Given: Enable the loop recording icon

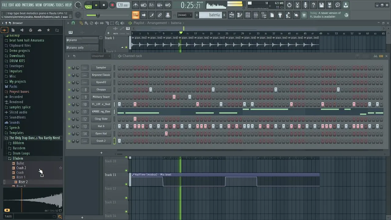Looking at the screenshot, I should click(x=168, y=5).
